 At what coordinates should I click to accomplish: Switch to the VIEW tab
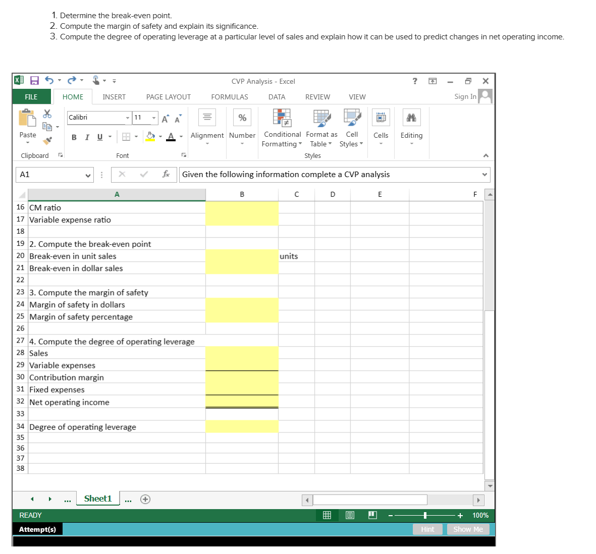click(x=357, y=97)
